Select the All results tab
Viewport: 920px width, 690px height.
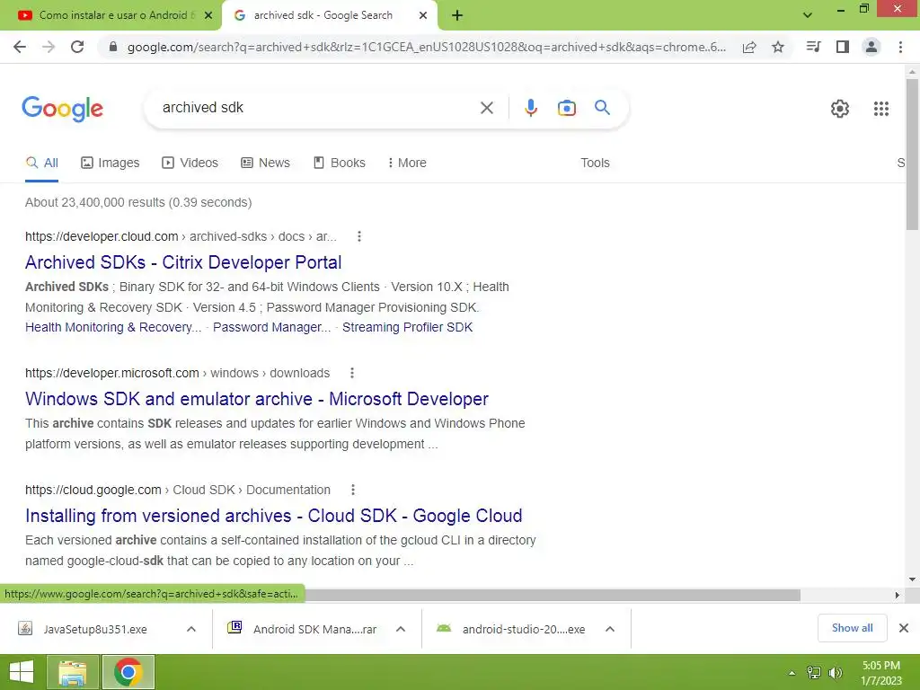[41, 164]
